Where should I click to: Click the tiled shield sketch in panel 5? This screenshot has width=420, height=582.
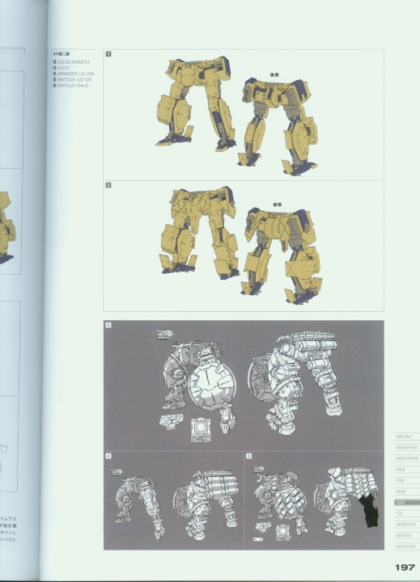tap(291, 502)
